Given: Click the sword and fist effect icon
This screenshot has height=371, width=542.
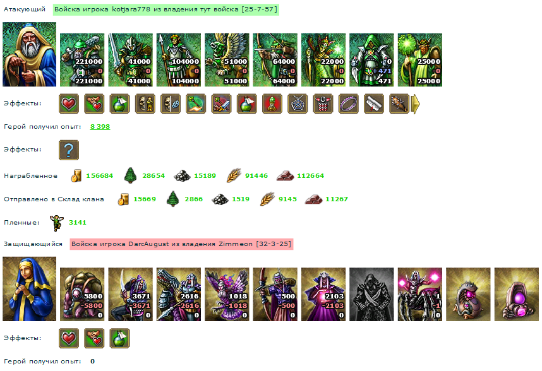Looking at the screenshot, I should coord(221,103).
